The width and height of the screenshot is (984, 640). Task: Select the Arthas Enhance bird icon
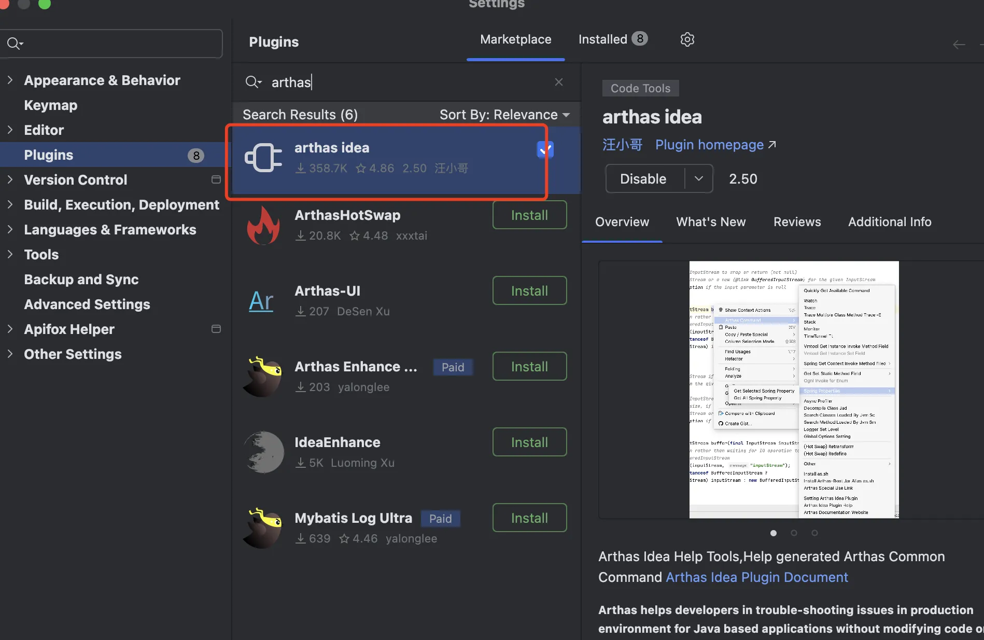[x=263, y=377]
